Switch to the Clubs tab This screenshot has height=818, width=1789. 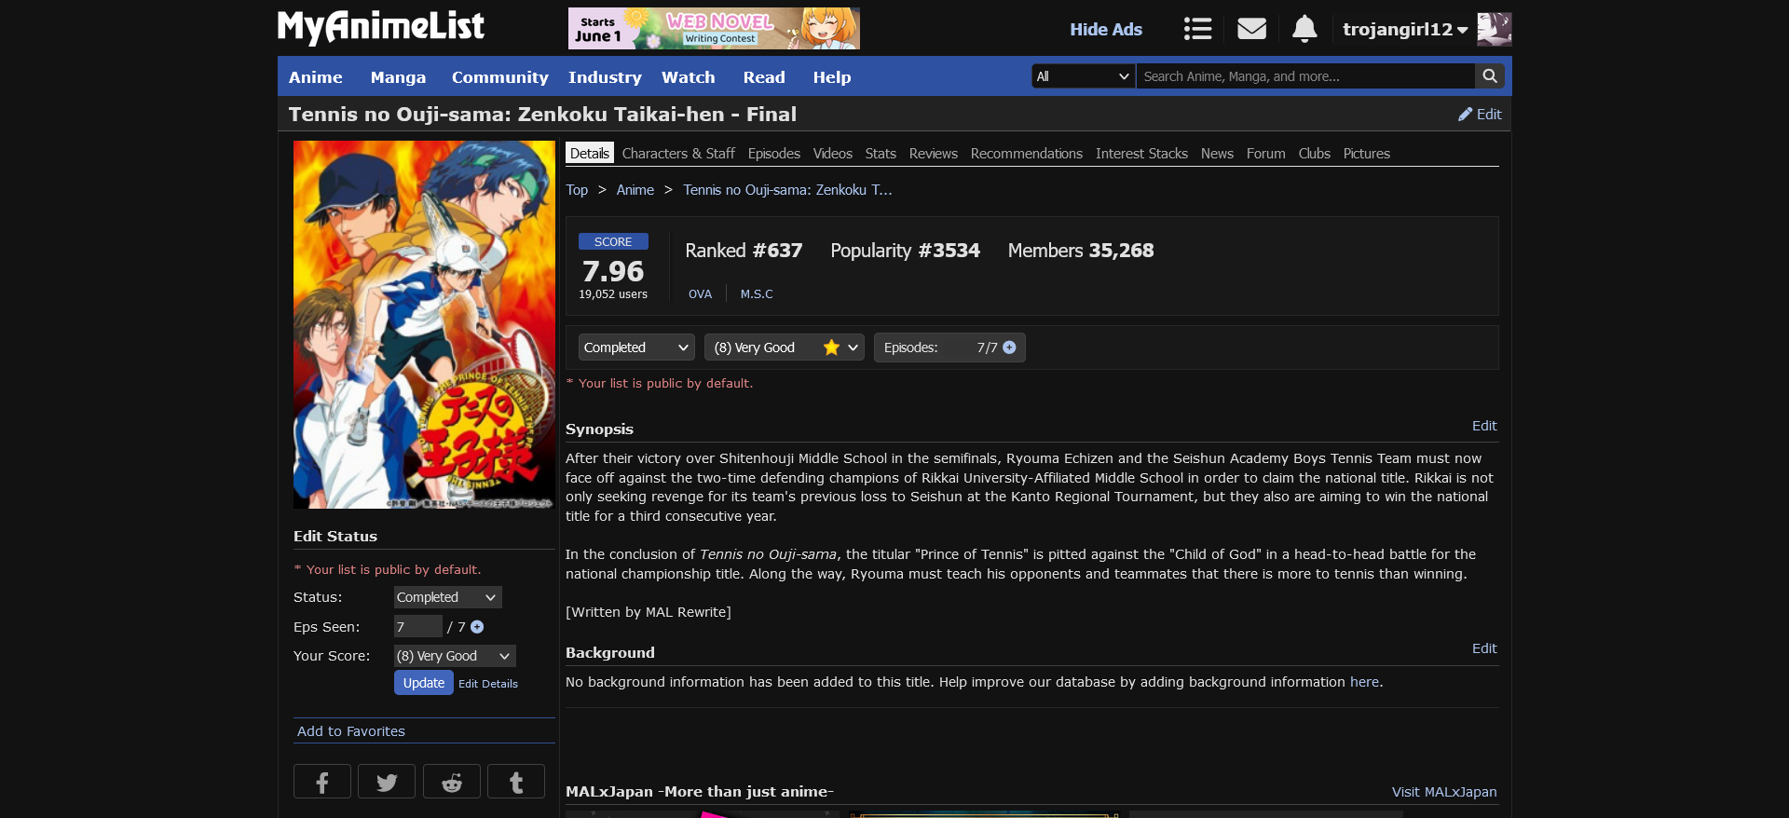point(1315,154)
